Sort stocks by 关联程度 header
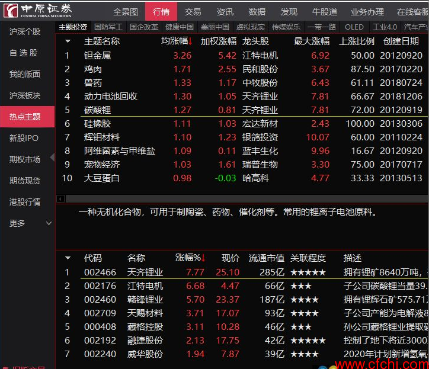Screen dimensions: 429x369 [308, 258]
